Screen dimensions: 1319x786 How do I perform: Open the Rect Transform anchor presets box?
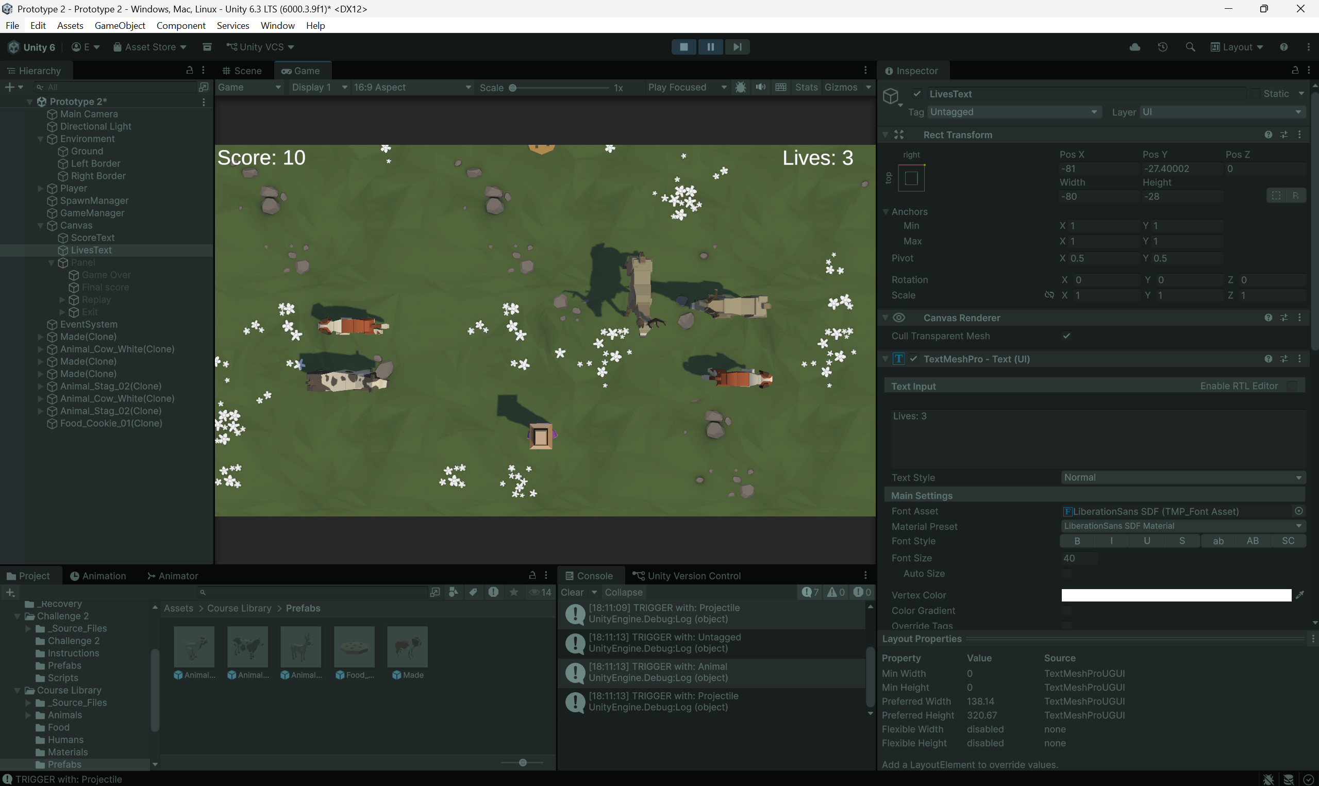tap(911, 178)
